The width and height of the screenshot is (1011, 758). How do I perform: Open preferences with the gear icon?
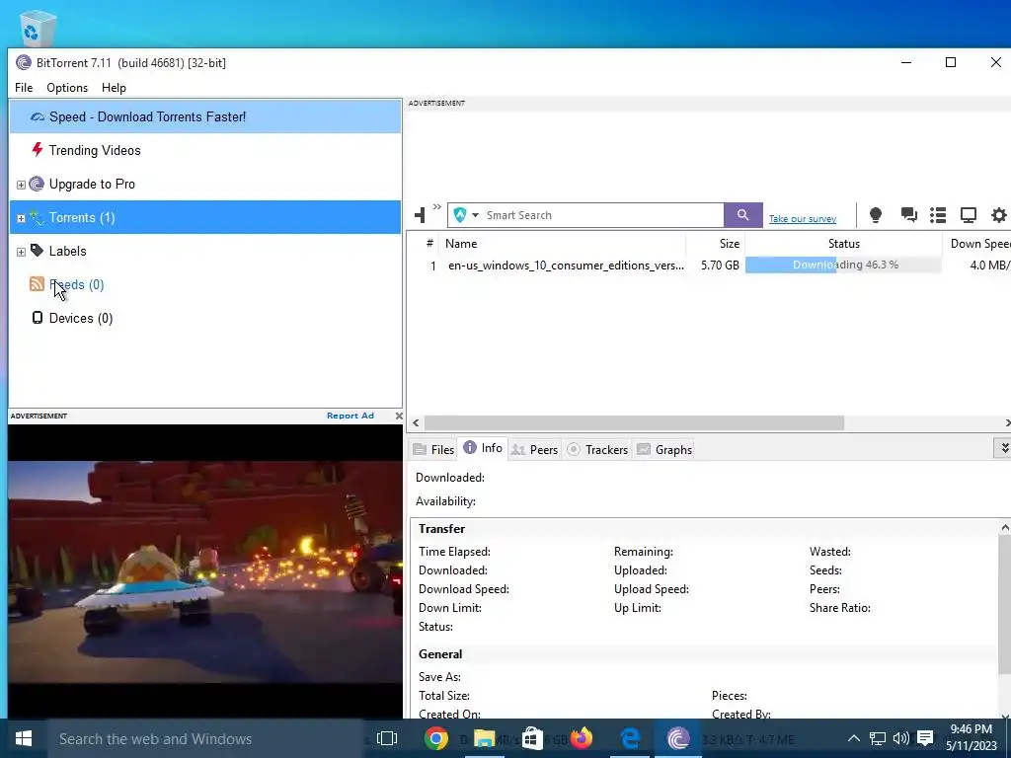(999, 214)
